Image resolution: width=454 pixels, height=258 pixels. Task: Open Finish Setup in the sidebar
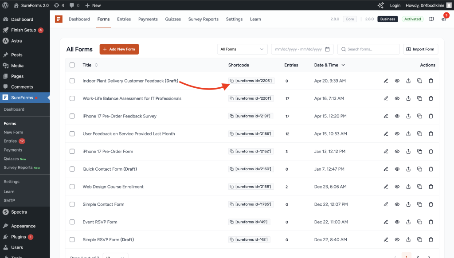25,30
